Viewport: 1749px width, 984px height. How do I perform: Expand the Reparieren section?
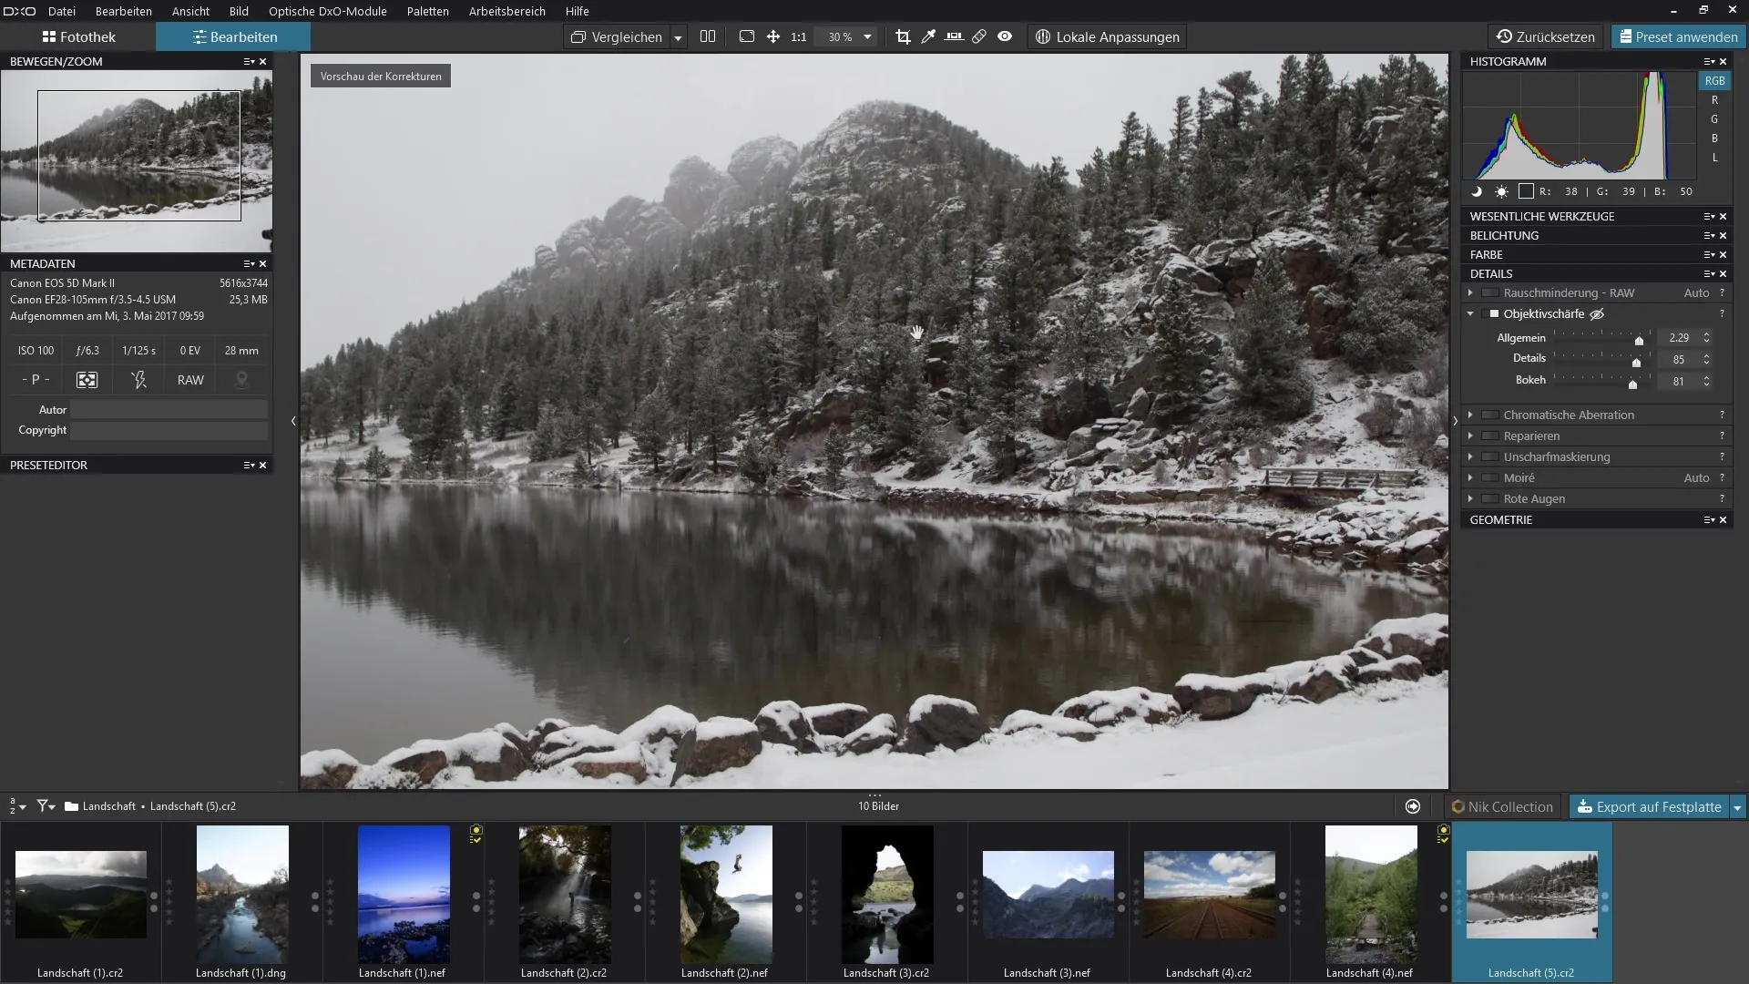click(1470, 436)
